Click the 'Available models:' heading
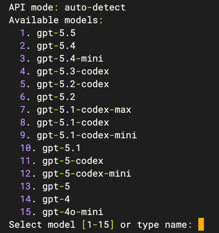The width and height of the screenshot is (219, 233). point(56,20)
